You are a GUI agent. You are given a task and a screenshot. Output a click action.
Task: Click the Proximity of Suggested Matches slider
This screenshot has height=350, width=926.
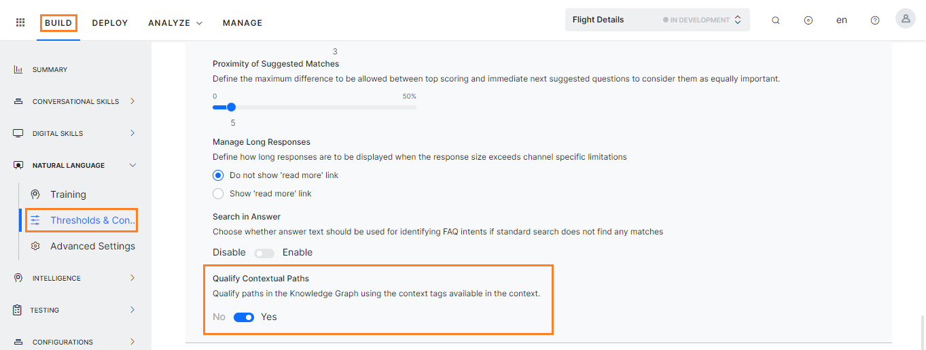click(x=315, y=107)
